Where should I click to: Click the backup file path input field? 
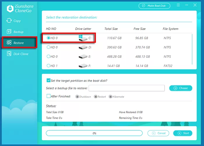coord(126,88)
